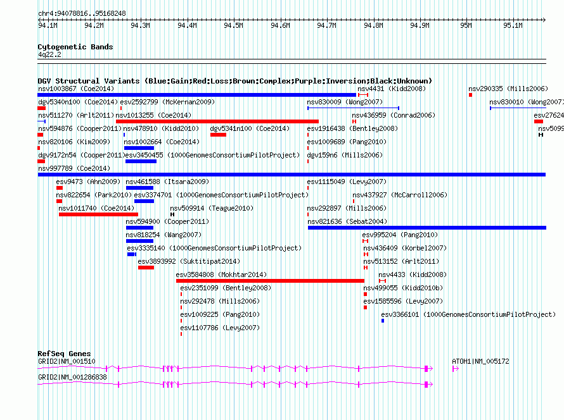Click esv3450455 1000Genomes variant label

(x=212, y=155)
